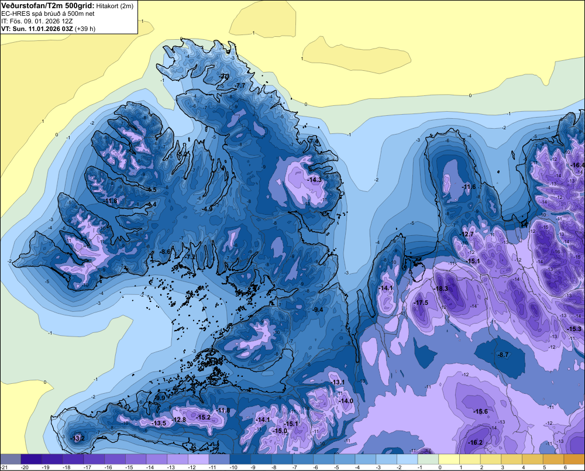585x471 pixels.
Task: Click legend swatch between 3 and 4
Action: [x=512, y=459]
